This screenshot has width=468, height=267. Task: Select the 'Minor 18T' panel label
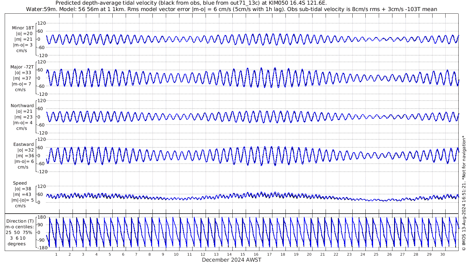[x=23, y=28]
